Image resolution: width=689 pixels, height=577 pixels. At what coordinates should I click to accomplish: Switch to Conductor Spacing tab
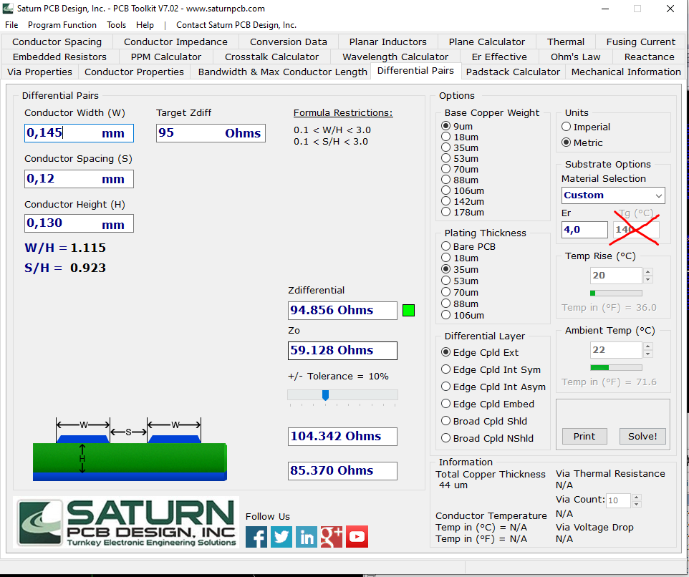pyautogui.click(x=57, y=42)
